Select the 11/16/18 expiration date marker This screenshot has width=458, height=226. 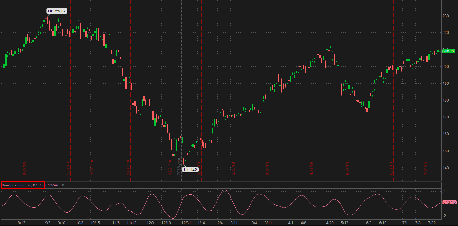point(128,168)
